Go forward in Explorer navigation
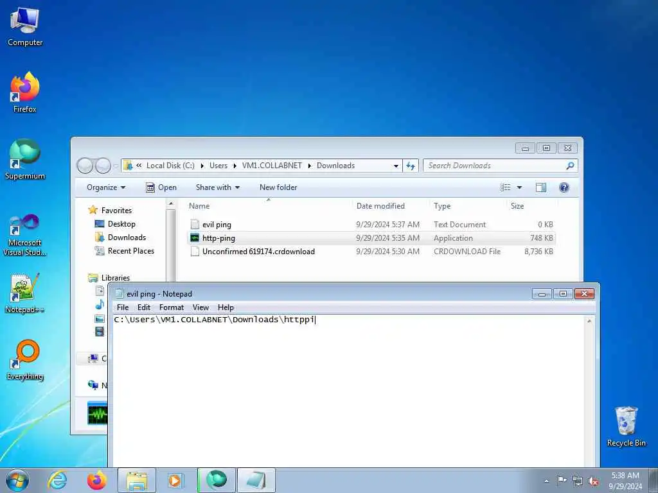The width and height of the screenshot is (658, 493). [x=103, y=166]
